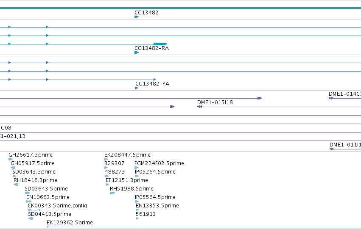Screen dimensions: 361x229
Task: Click the purple arrow ending the longest clone line
Action: coord(260,98)
